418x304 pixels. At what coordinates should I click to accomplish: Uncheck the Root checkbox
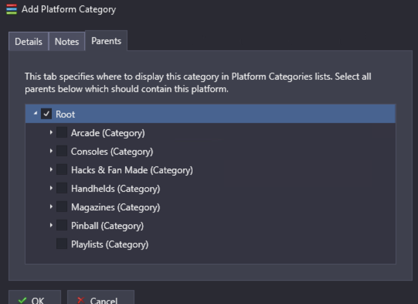click(x=46, y=114)
